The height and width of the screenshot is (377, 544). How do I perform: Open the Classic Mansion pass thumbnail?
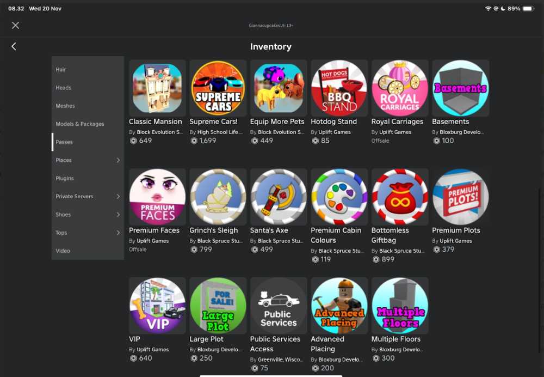point(158,88)
